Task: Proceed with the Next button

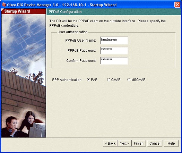Action: (x=124, y=143)
